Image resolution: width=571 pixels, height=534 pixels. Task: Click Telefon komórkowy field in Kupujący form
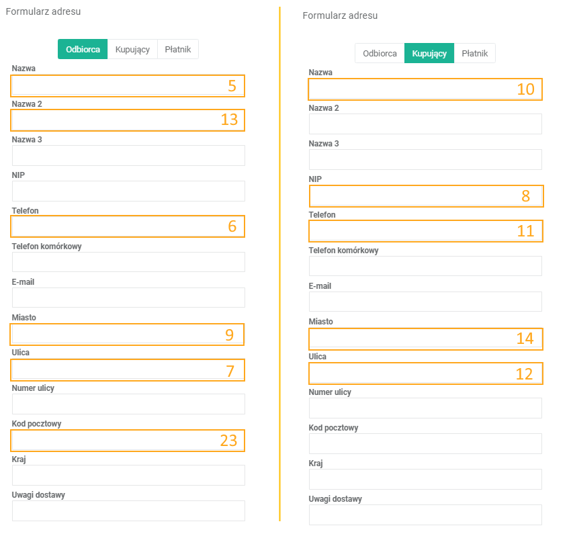425,266
